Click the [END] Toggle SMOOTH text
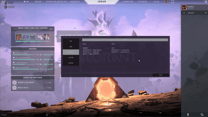The height and width of the screenshot is (117, 208). tap(91, 54)
